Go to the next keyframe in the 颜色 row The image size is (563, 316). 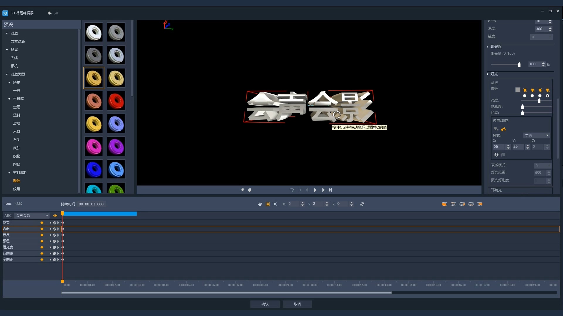tap(58, 241)
